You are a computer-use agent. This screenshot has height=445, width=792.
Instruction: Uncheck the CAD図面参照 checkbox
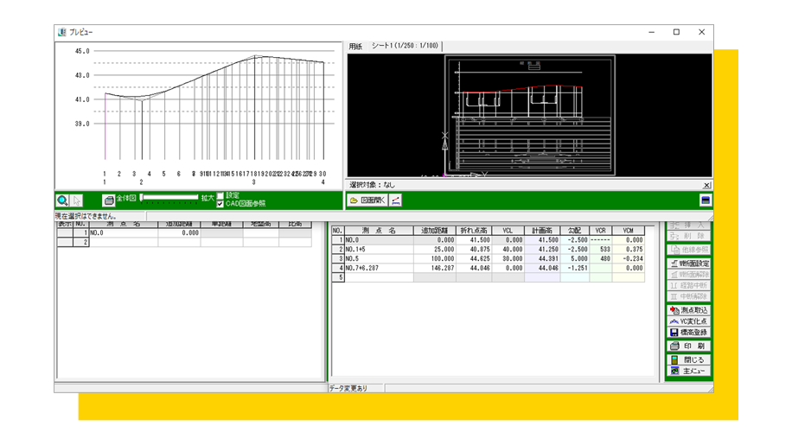220,204
